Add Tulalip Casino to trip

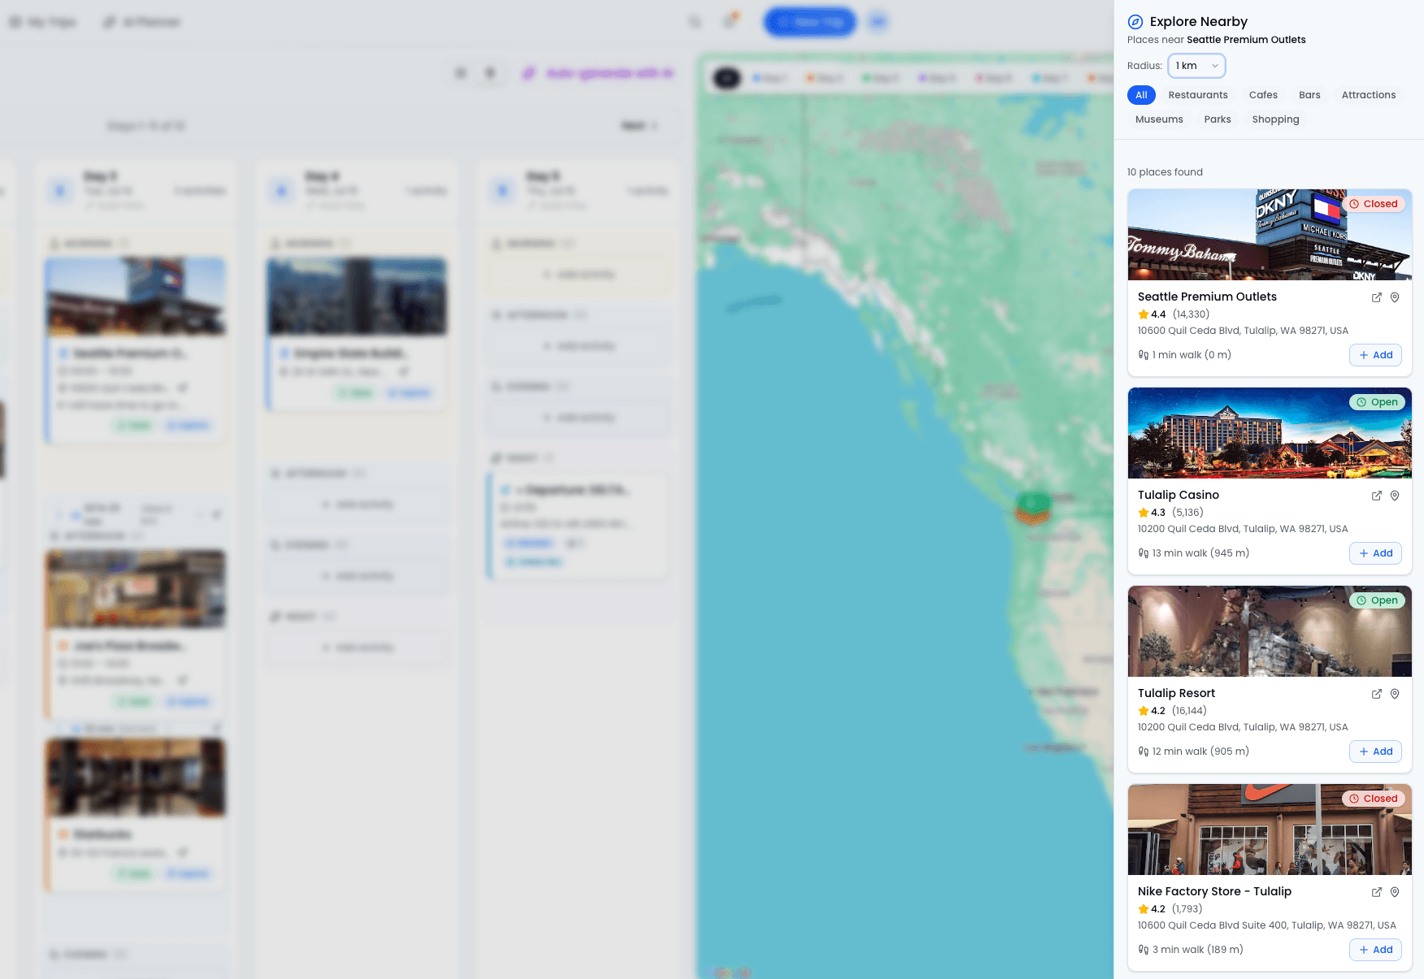pos(1375,553)
